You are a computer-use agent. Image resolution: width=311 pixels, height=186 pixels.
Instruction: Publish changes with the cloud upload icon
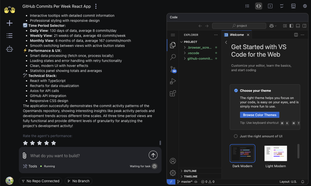pyautogui.click(x=196, y=182)
